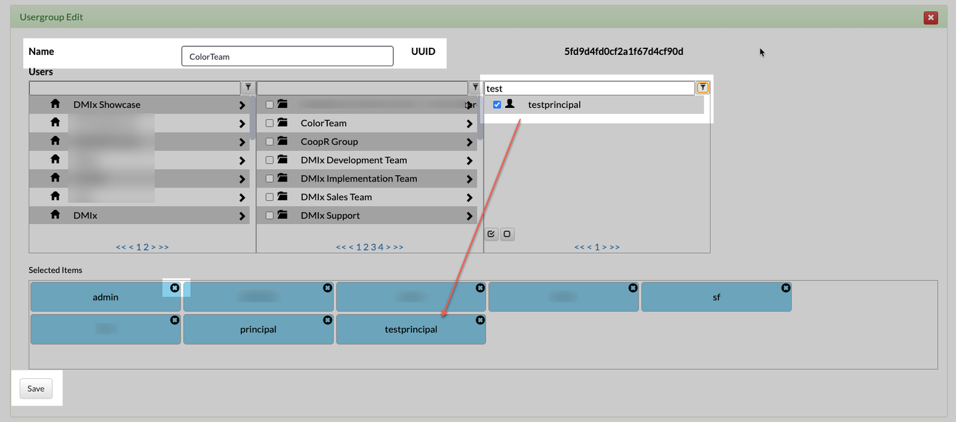This screenshot has height=422, width=956.
Task: Jump to first page in first column
Action: click(121, 247)
